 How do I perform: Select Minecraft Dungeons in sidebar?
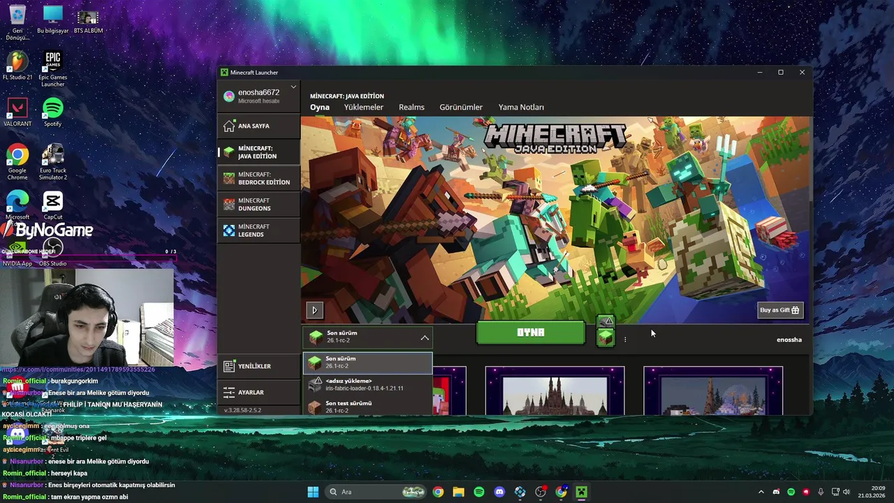click(x=258, y=204)
